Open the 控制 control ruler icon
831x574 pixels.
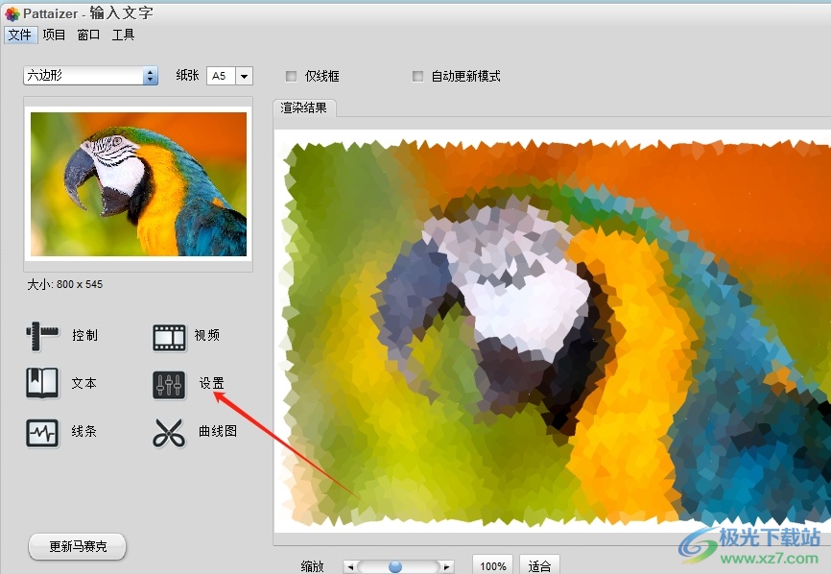(42, 337)
